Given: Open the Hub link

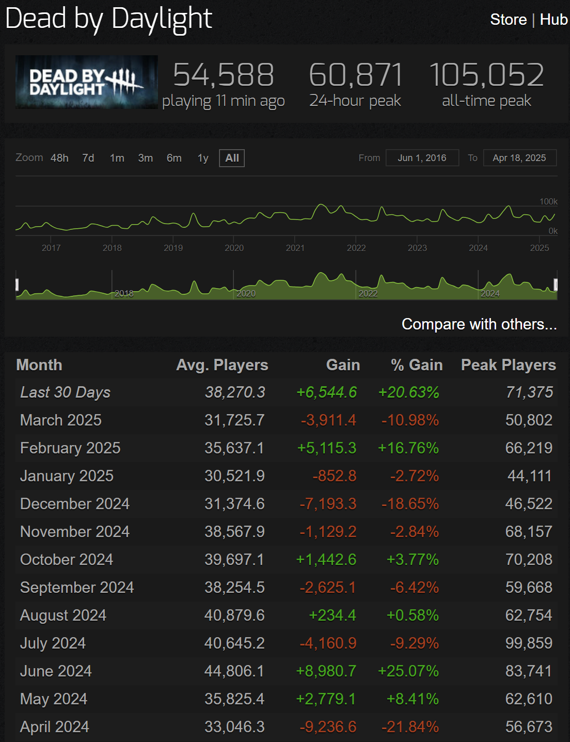Looking at the screenshot, I should click(x=553, y=20).
